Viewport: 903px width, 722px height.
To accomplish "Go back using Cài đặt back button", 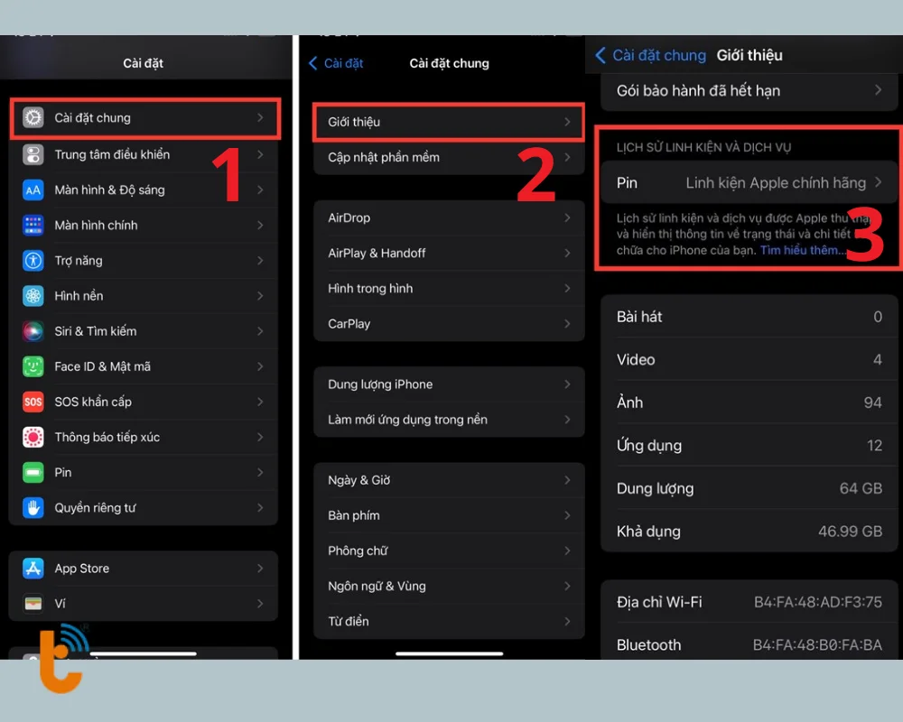I will click(x=336, y=63).
